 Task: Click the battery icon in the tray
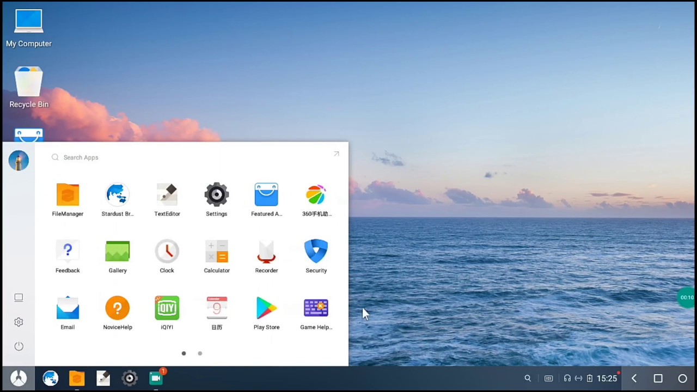(590, 378)
